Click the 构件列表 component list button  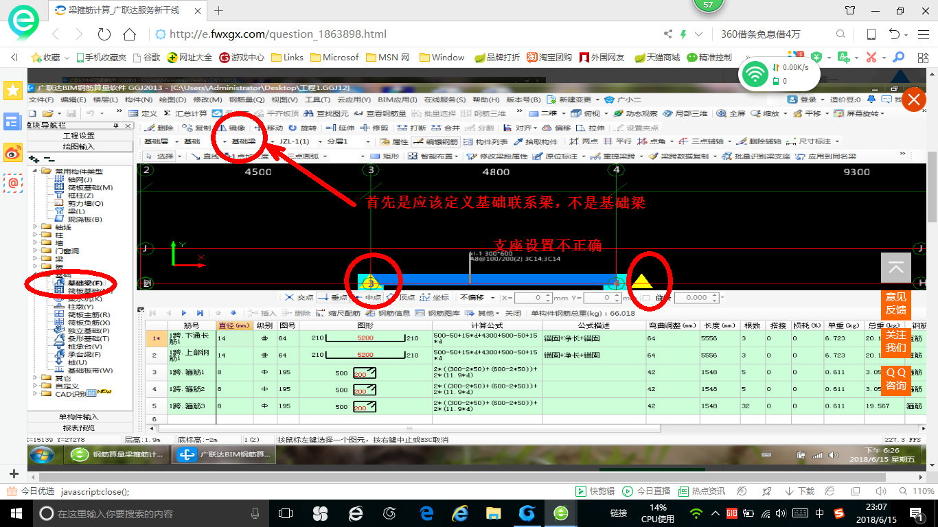coord(486,142)
